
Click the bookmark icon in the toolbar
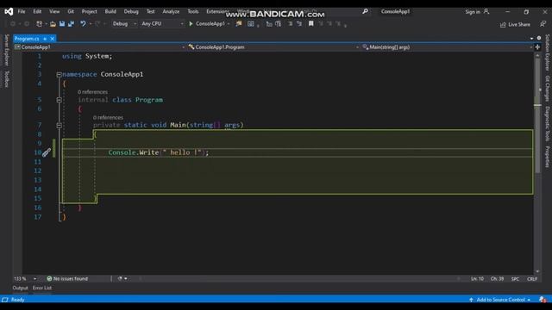(x=310, y=23)
